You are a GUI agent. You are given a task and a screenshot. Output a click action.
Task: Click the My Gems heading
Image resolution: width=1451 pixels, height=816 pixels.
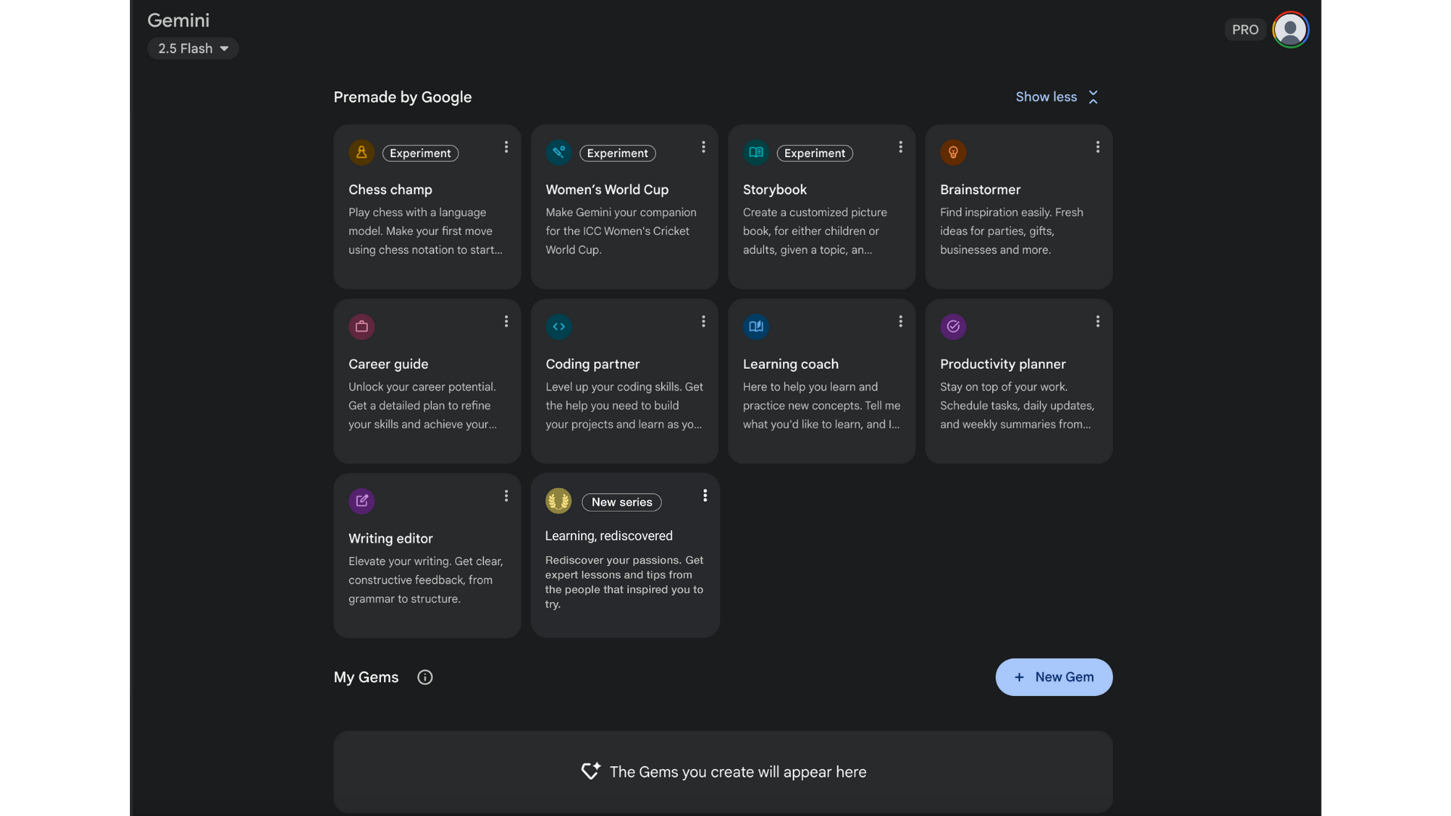(x=367, y=678)
